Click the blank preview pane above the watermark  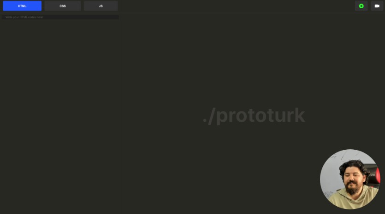254,60
